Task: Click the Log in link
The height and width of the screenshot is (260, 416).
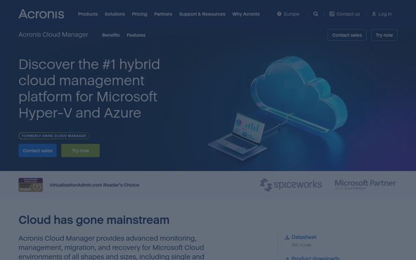Action: [x=381, y=14]
